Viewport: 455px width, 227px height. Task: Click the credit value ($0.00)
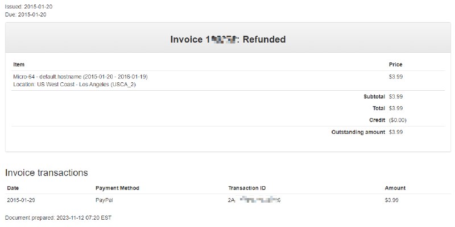pyautogui.click(x=398, y=120)
